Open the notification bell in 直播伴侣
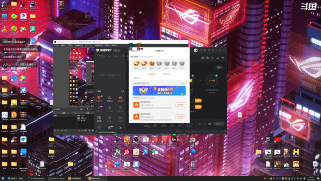This screenshot has height=181, width=321. pyautogui.click(x=217, y=58)
